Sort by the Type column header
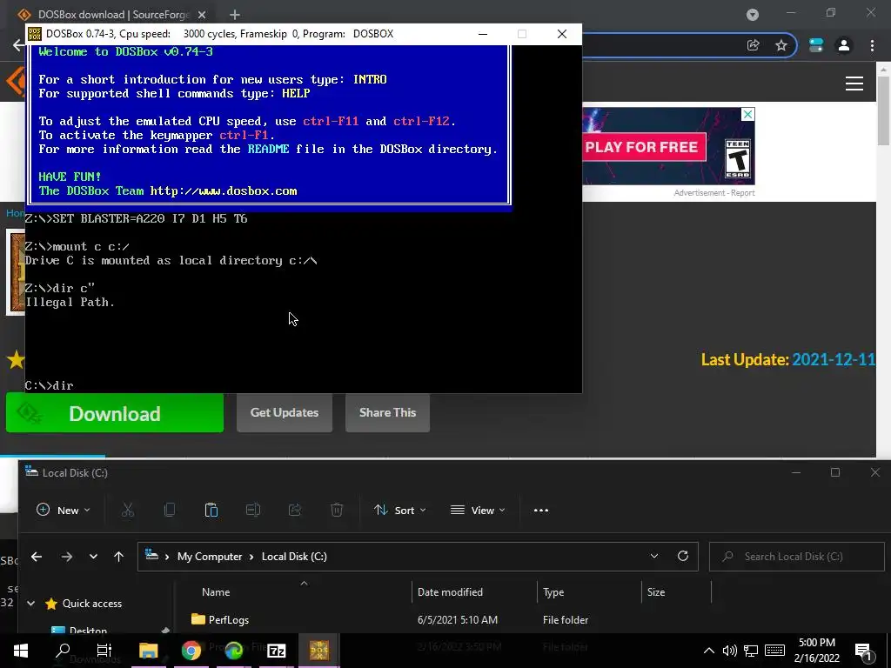Image resolution: width=891 pixels, height=668 pixels. (553, 591)
